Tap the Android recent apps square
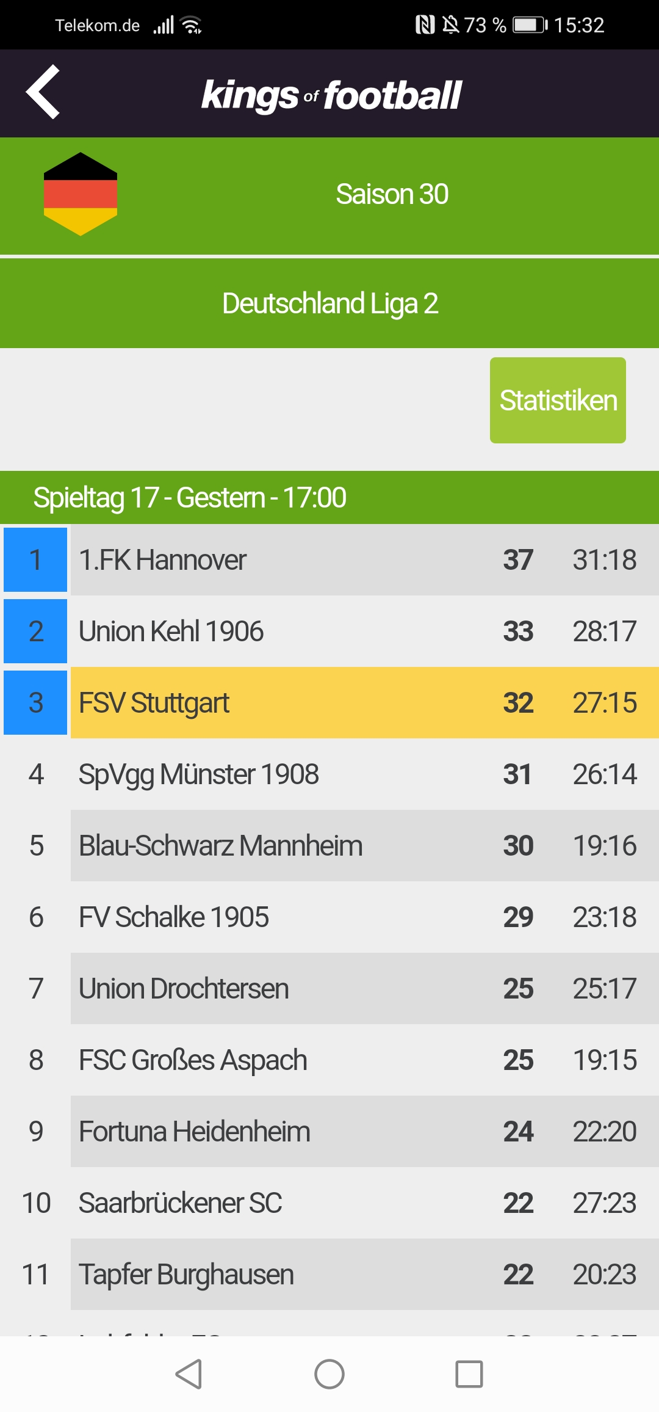Image resolution: width=659 pixels, height=1412 pixels. pyautogui.click(x=469, y=1374)
